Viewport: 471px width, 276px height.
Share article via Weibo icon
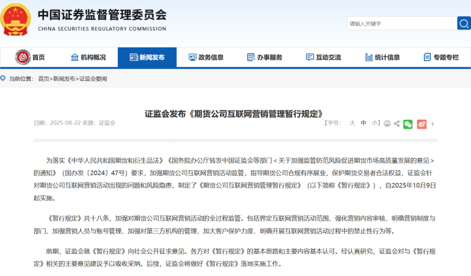coord(422,124)
